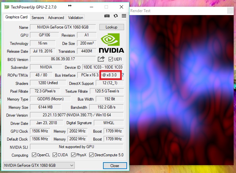Click the Close button
The image size is (236, 173).
115,165
